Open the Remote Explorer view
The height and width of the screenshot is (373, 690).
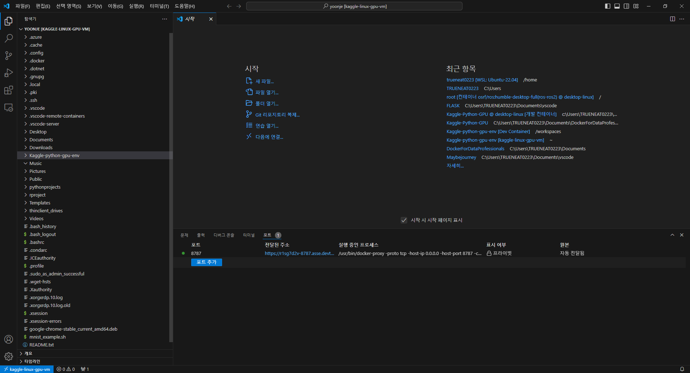pos(9,107)
